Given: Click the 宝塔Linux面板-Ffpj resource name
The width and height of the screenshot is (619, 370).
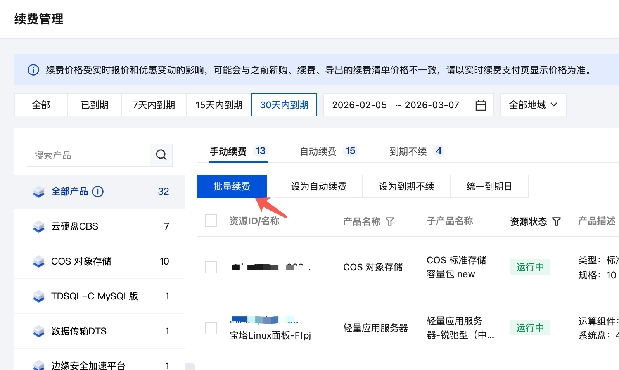Looking at the screenshot, I should (271, 335).
